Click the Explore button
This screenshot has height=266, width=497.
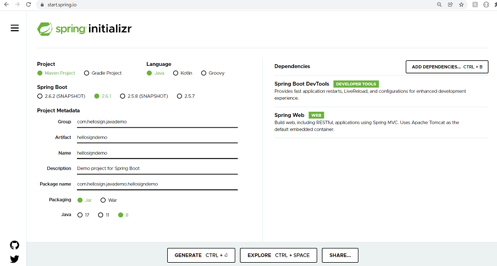coord(278,255)
